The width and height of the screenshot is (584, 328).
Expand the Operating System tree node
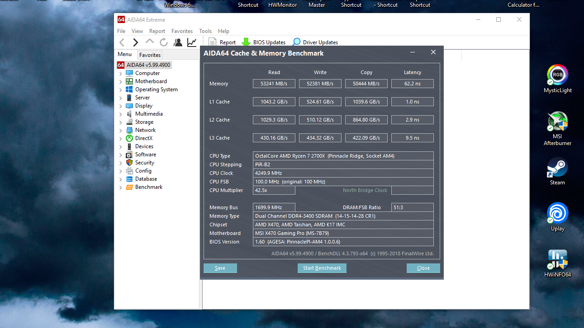click(x=121, y=90)
